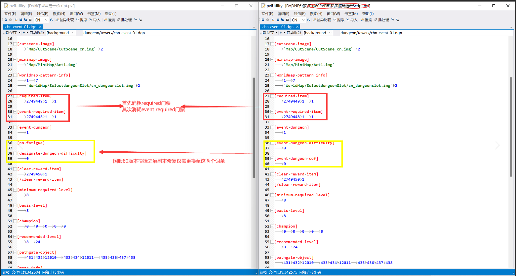Click 保存 save button in left window editor bar
This screenshot has width=516, height=276.
click(x=11, y=33)
